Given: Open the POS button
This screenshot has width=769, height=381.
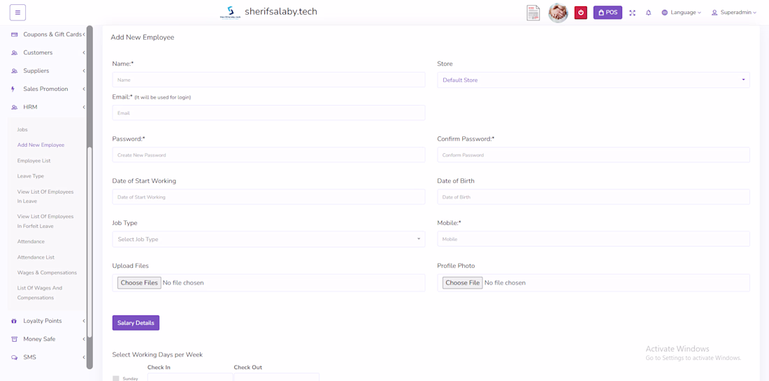Looking at the screenshot, I should 608,13.
